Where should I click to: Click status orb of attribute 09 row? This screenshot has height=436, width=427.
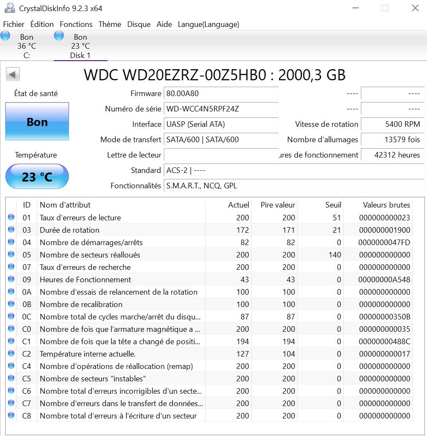(11, 279)
